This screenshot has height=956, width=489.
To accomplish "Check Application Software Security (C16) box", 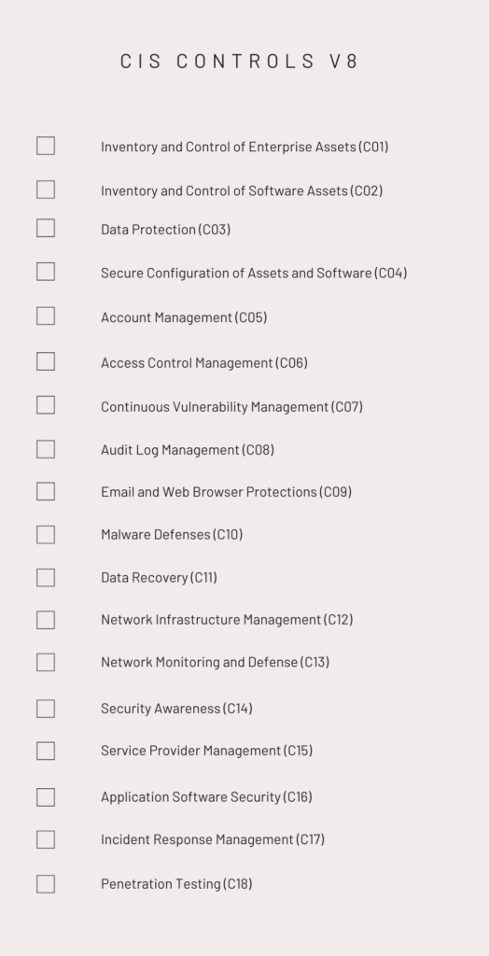I will pyautogui.click(x=46, y=797).
